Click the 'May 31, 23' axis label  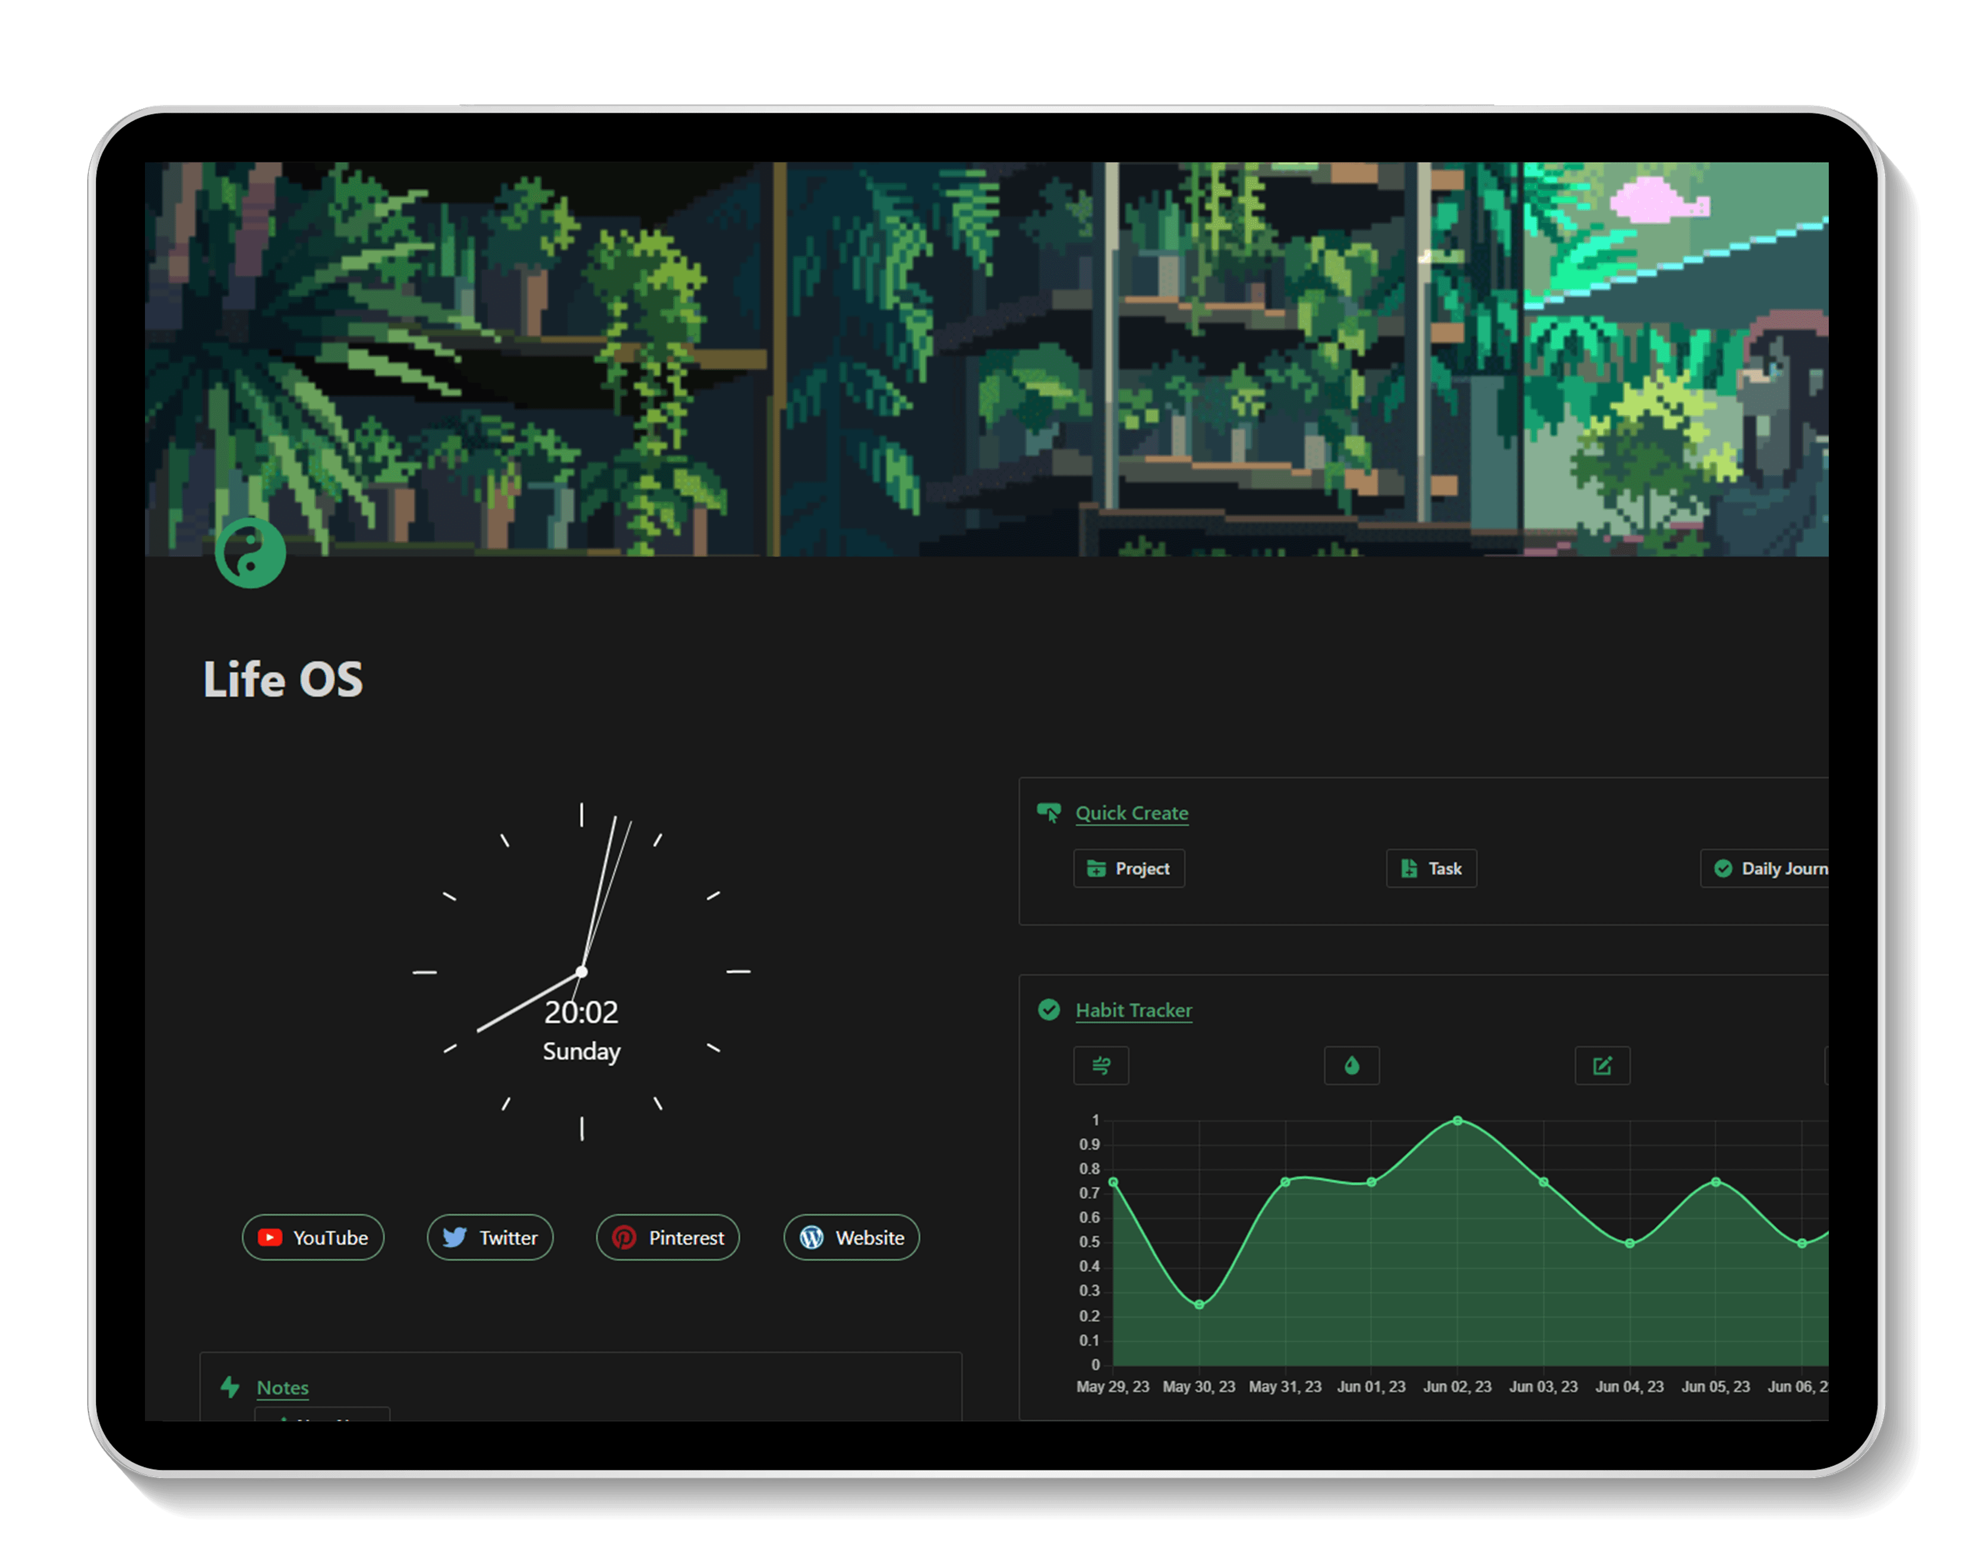(1285, 1386)
